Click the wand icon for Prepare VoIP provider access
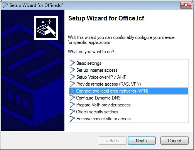The width and height of the screenshot is (194, 150). pos(72,105)
